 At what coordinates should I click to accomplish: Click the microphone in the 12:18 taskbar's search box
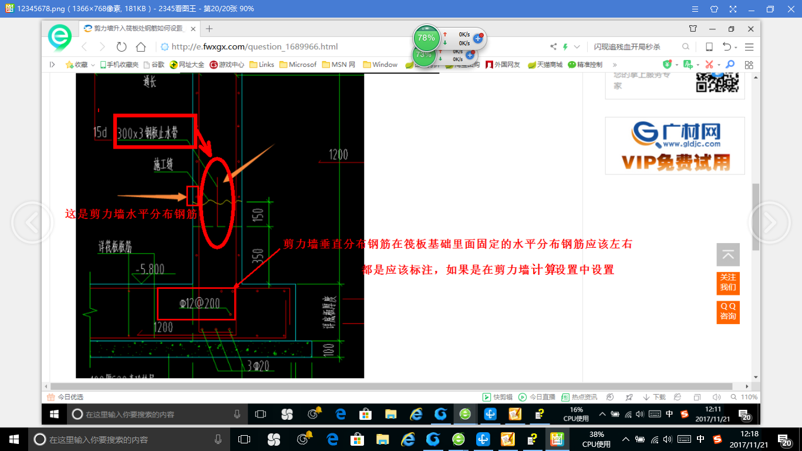coord(218,439)
